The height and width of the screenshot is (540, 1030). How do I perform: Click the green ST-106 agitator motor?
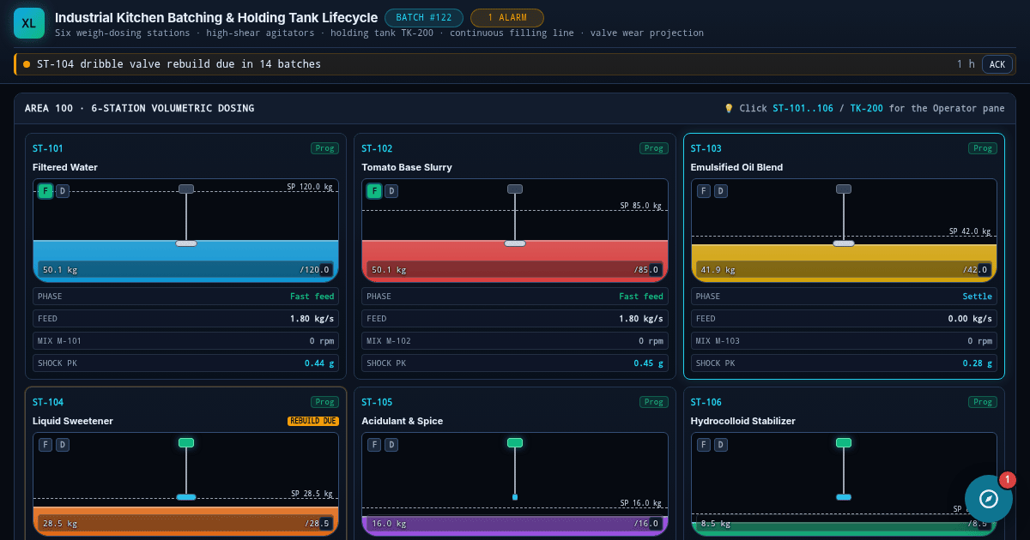[844, 442]
